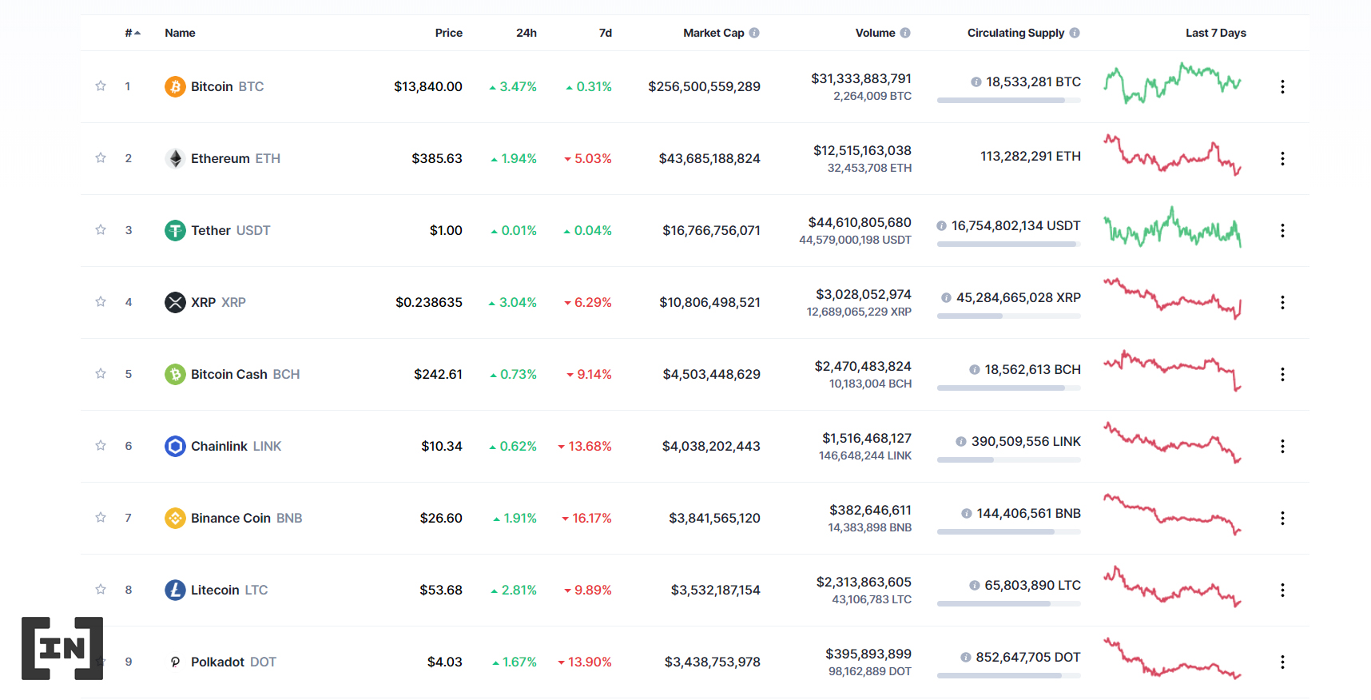Open the Binance Coin row options menu
This screenshot has height=700, width=1371.
click(1282, 518)
